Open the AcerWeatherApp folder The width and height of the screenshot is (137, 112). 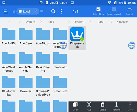click(x=8, y=62)
